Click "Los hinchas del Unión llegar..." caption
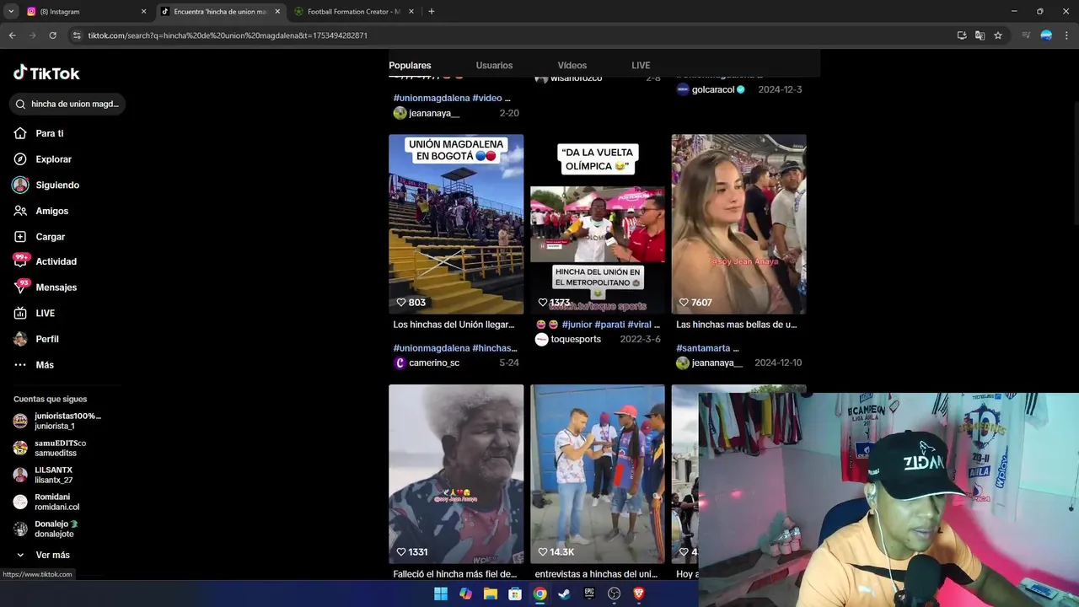Viewport: 1079px width, 607px height. (454, 325)
